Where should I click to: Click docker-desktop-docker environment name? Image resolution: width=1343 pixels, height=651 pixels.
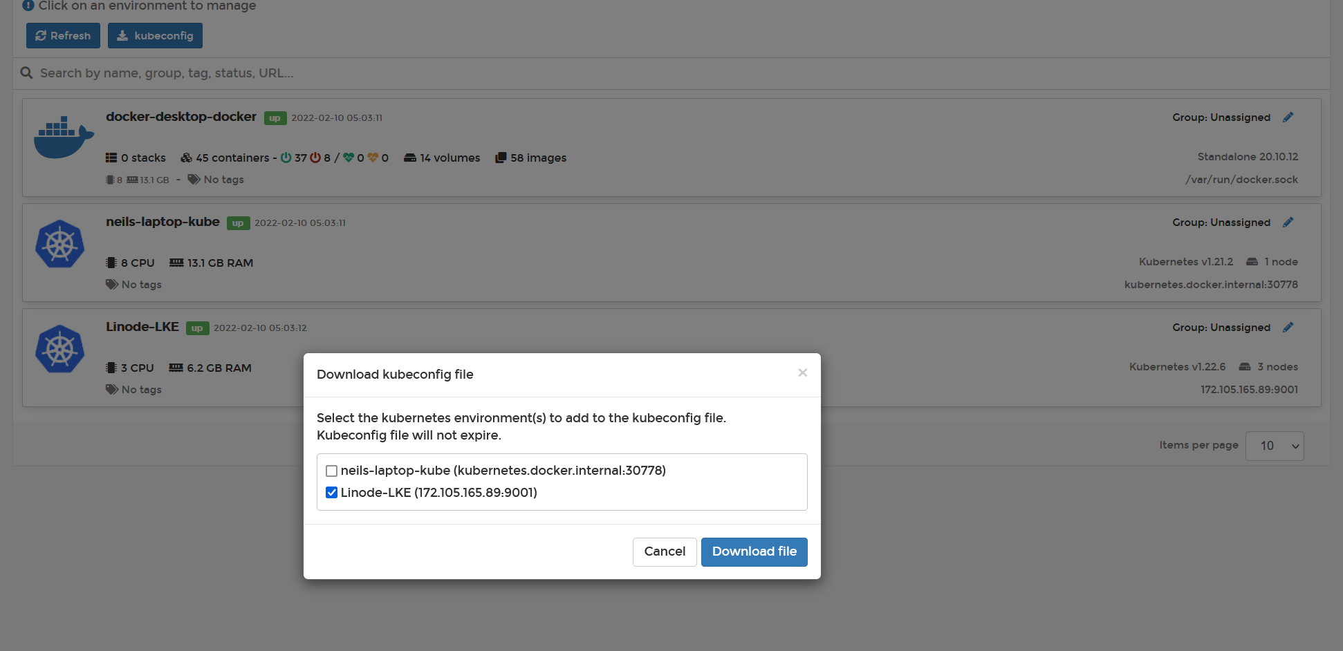pyautogui.click(x=181, y=117)
